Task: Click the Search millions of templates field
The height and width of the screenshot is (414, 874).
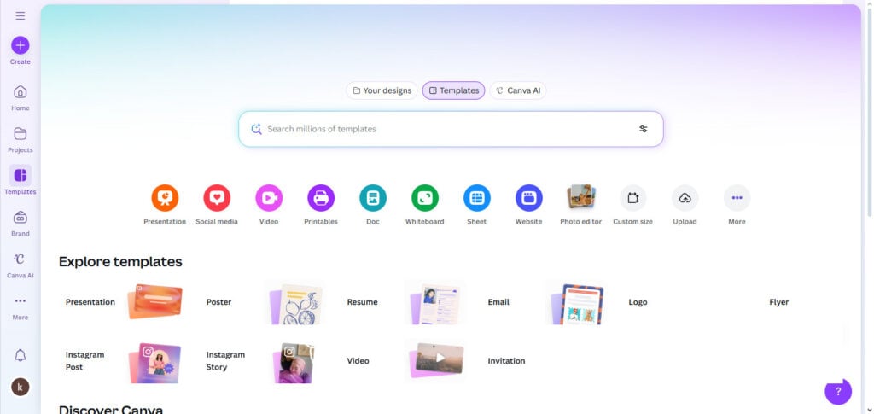Action: click(451, 129)
